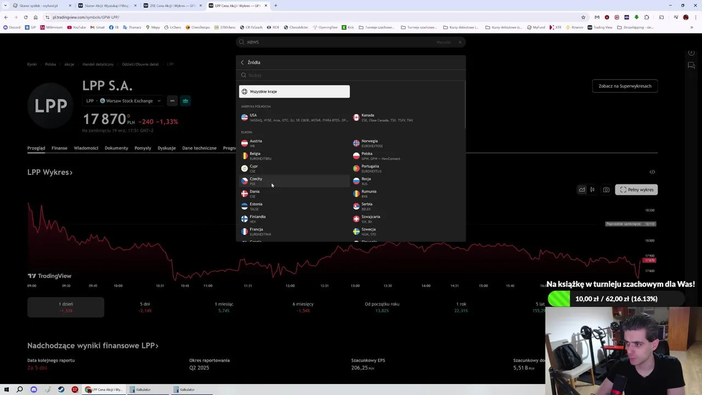This screenshot has width=702, height=395.
Task: Select '1 miesiąc' time range
Action: pos(224,307)
